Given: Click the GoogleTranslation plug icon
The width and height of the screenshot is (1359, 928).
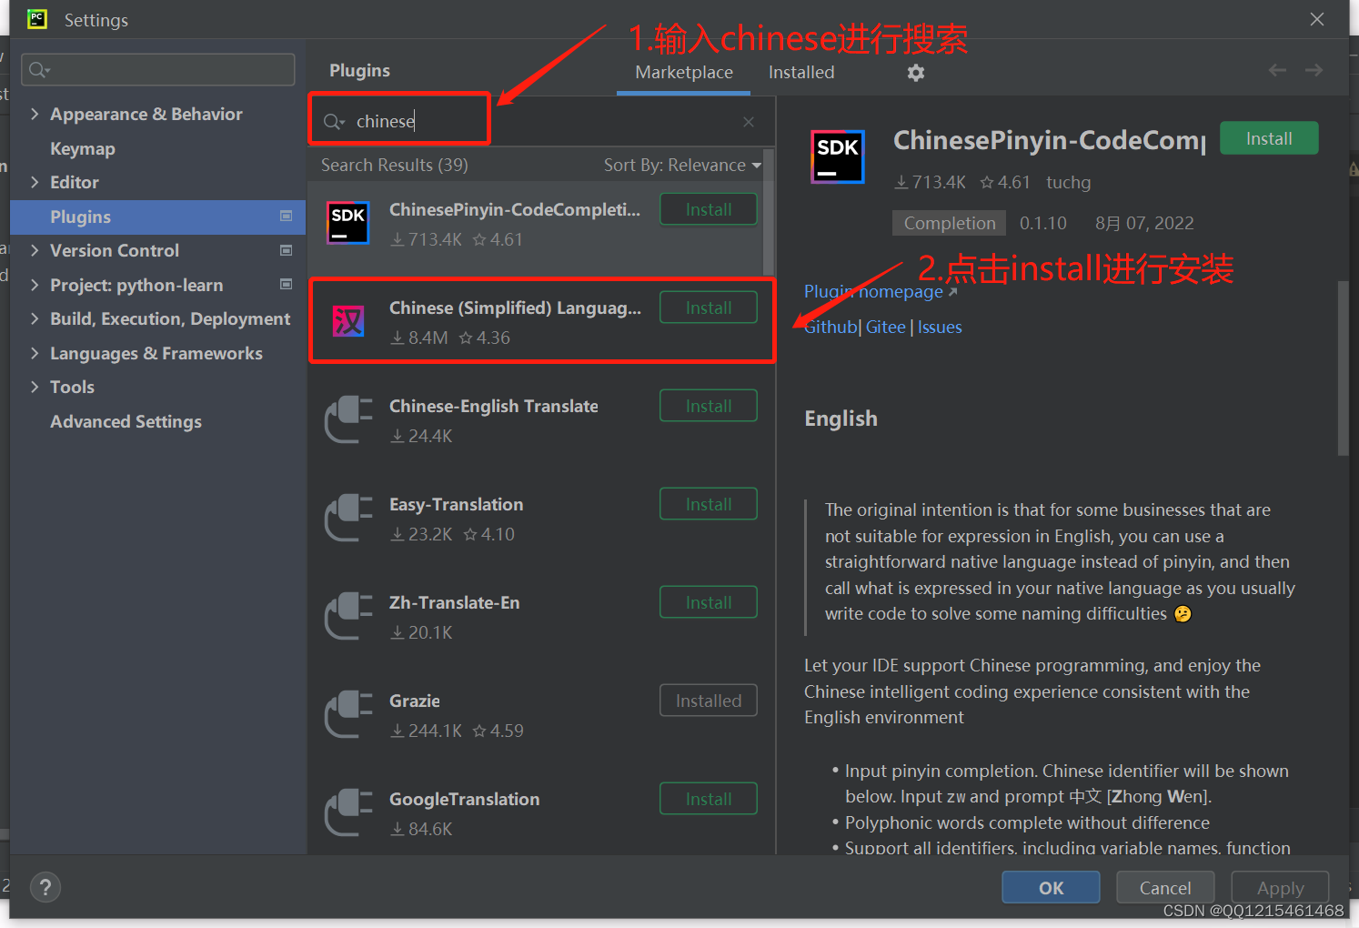Looking at the screenshot, I should (x=348, y=812).
